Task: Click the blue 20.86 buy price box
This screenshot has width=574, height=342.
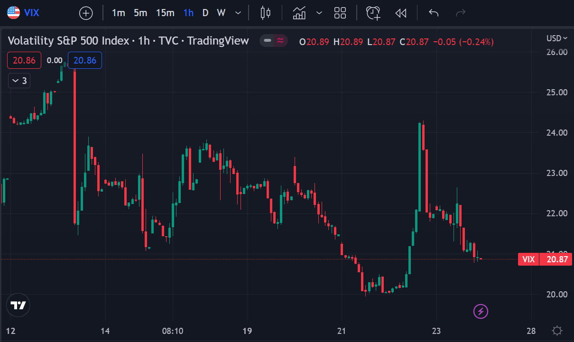Action: [x=85, y=60]
